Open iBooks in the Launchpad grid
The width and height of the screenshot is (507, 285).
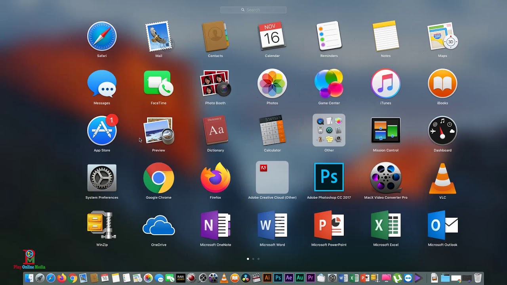(x=442, y=84)
